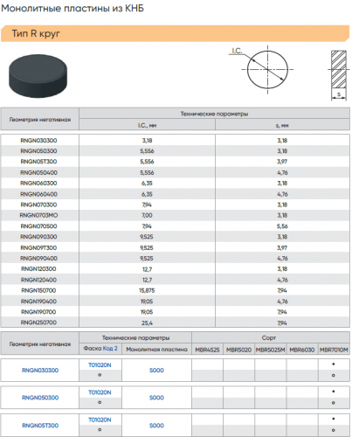The height and width of the screenshot is (437, 352).
Task: Click the Код 2 link in Фаска header
Action: click(110, 348)
